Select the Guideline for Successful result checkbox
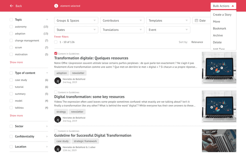 [56, 131]
